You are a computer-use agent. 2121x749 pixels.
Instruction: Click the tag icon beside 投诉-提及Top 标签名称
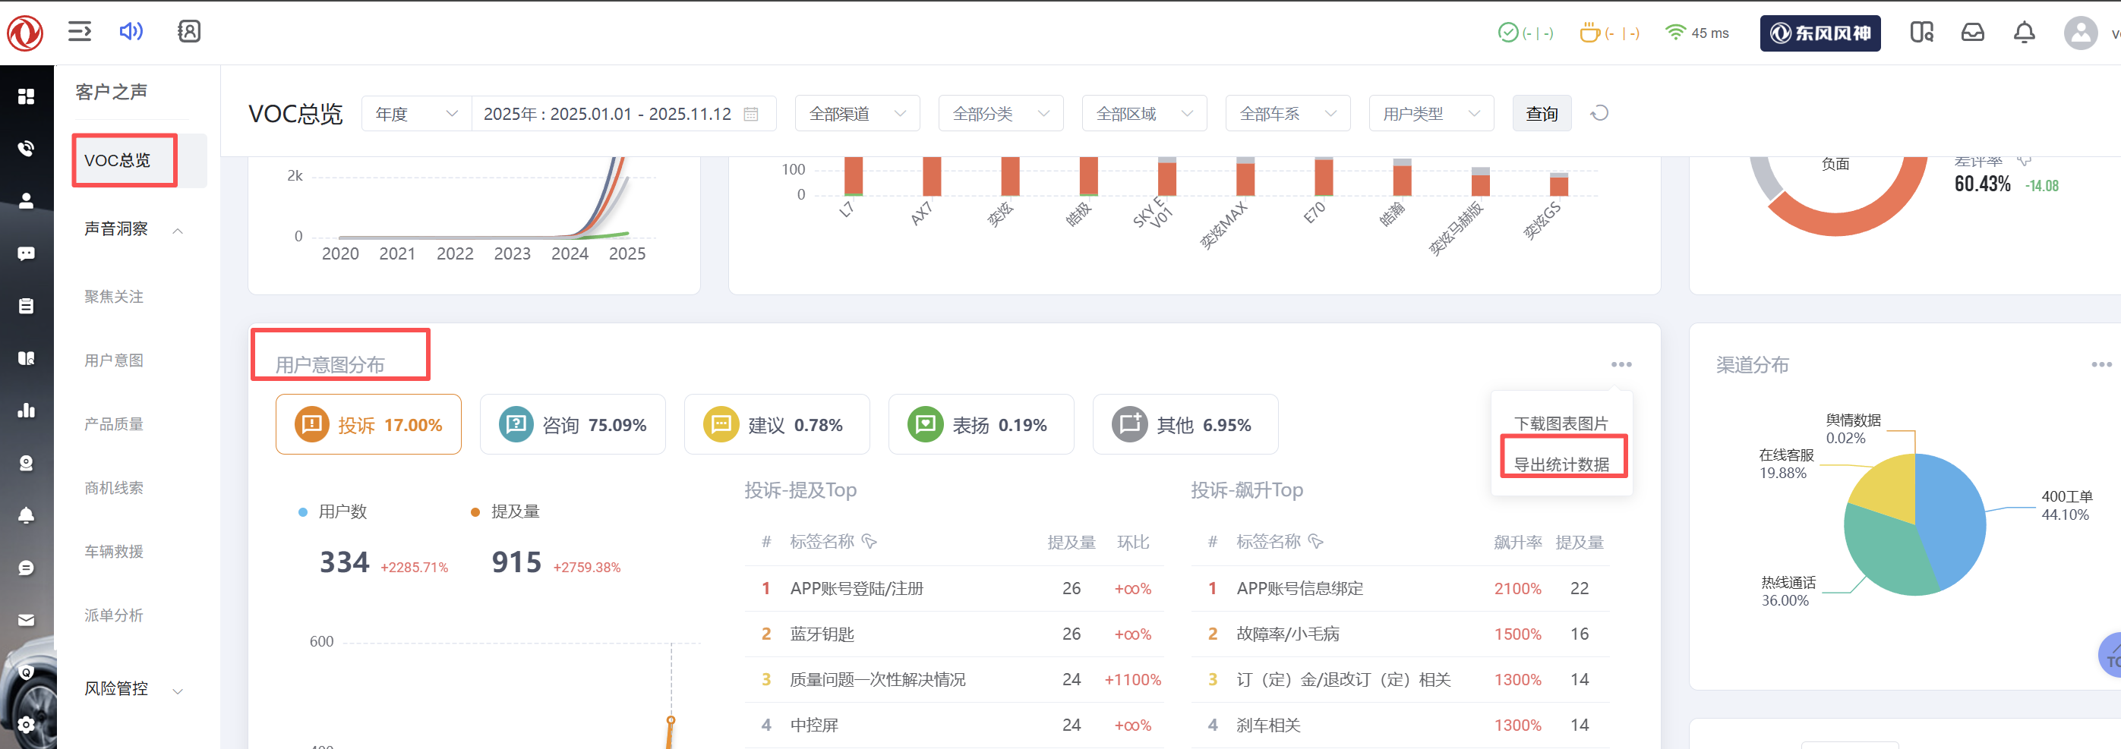point(870,542)
